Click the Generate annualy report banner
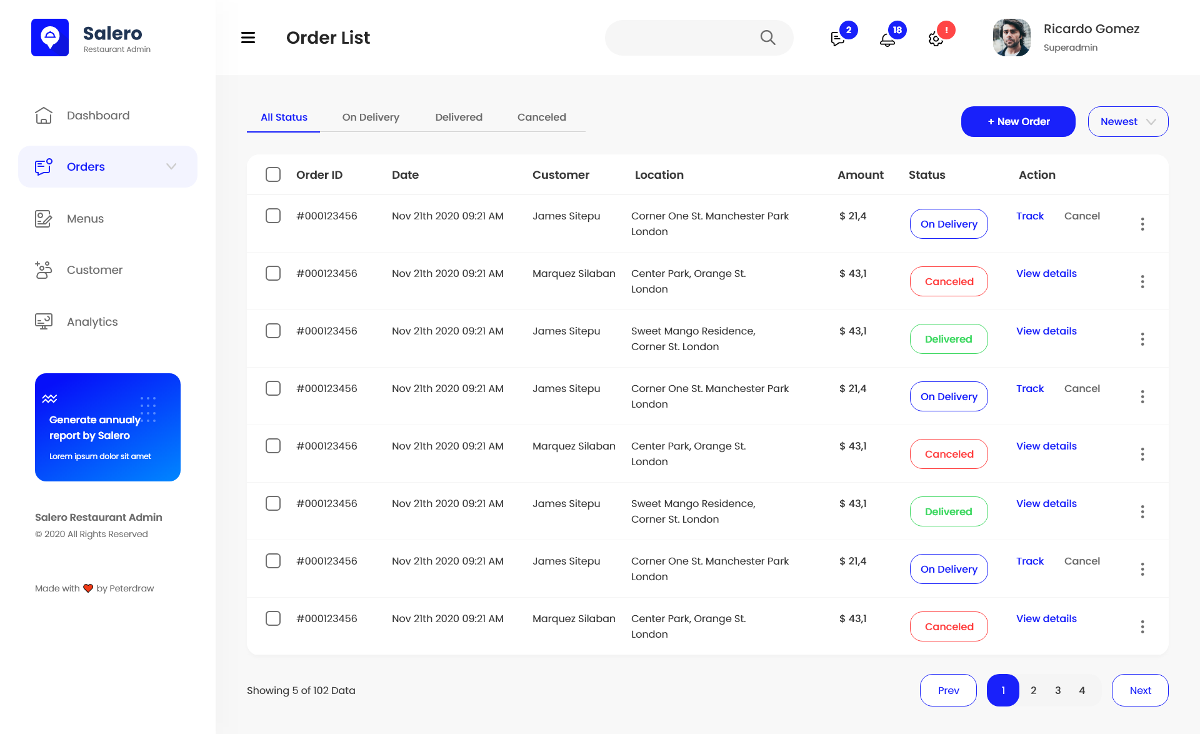 107,427
